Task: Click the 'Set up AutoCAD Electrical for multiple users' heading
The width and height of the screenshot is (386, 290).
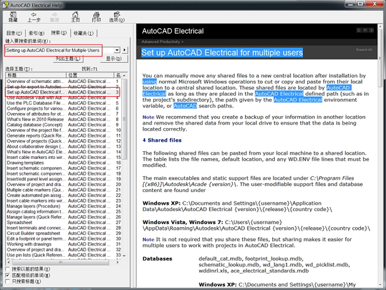Action: pos(222,53)
